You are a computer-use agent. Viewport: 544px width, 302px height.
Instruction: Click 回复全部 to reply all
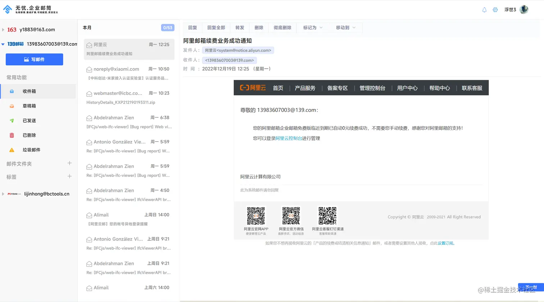[216, 28]
